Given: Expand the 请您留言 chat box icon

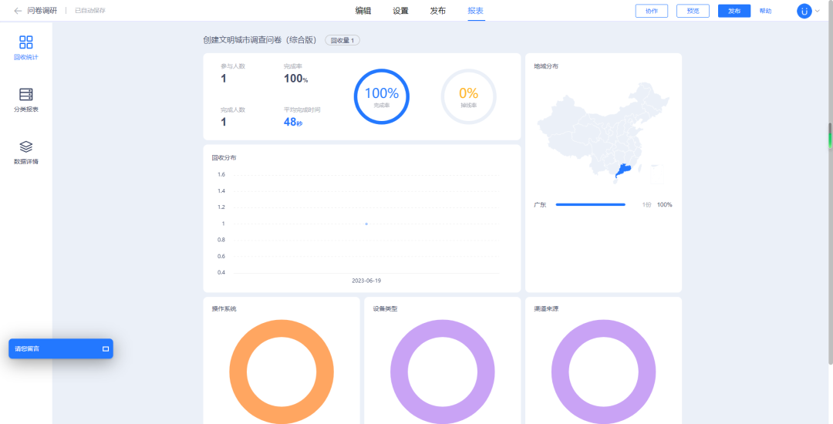Looking at the screenshot, I should click(105, 348).
